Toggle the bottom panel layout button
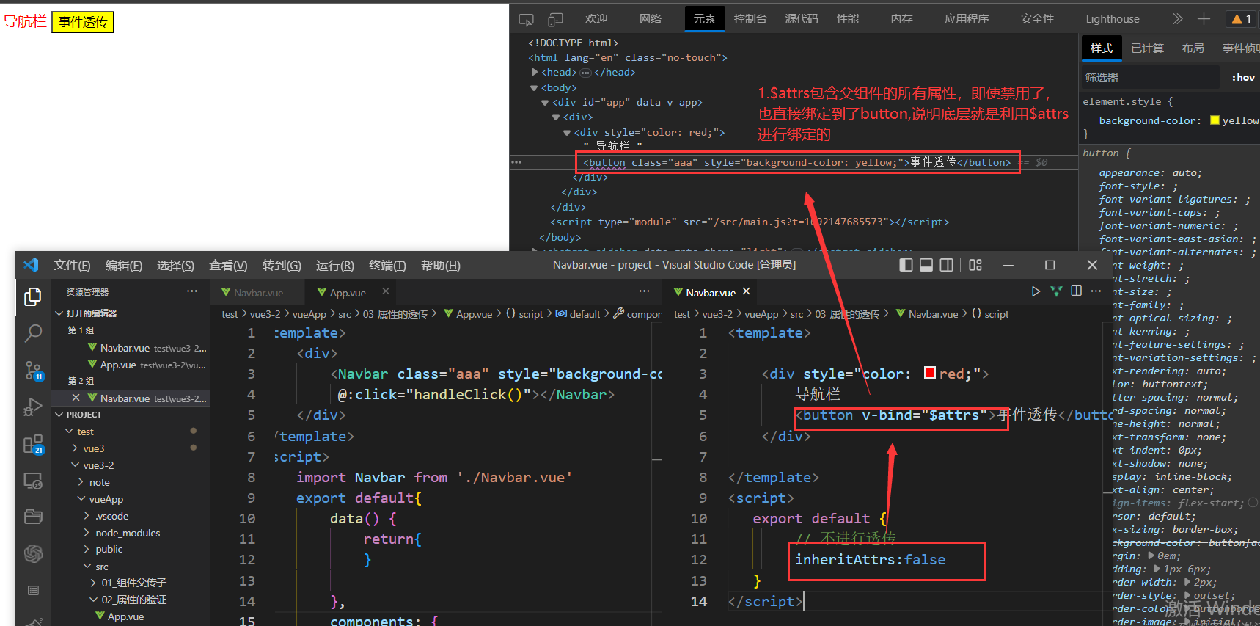 926,265
